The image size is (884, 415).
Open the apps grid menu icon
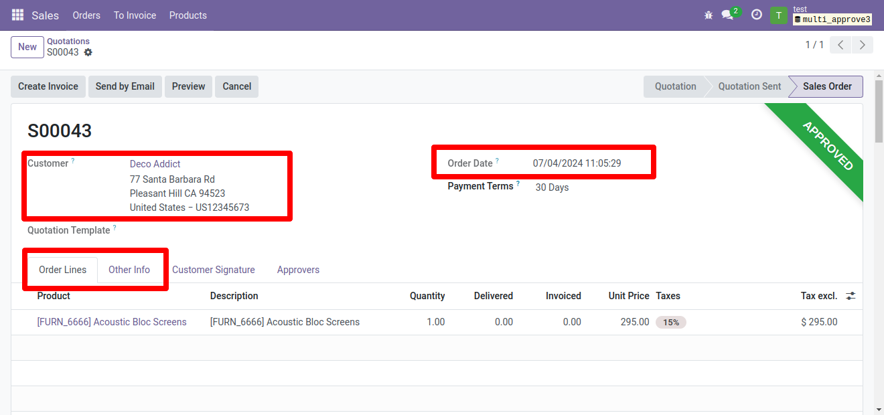(x=17, y=15)
